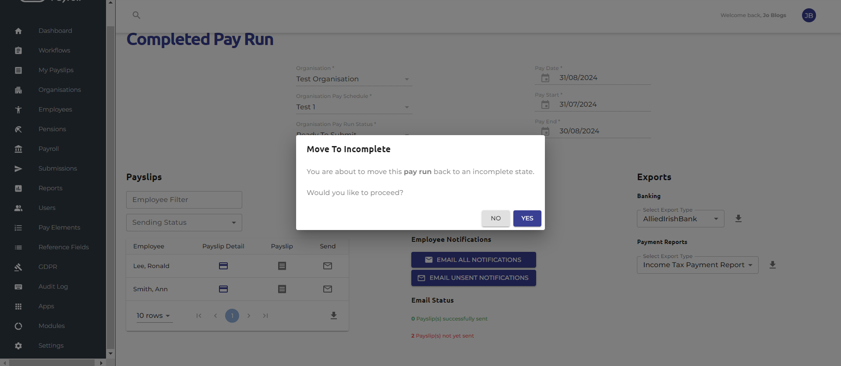Go to last page of payslips
This screenshot has width=841, height=366.
point(265,316)
